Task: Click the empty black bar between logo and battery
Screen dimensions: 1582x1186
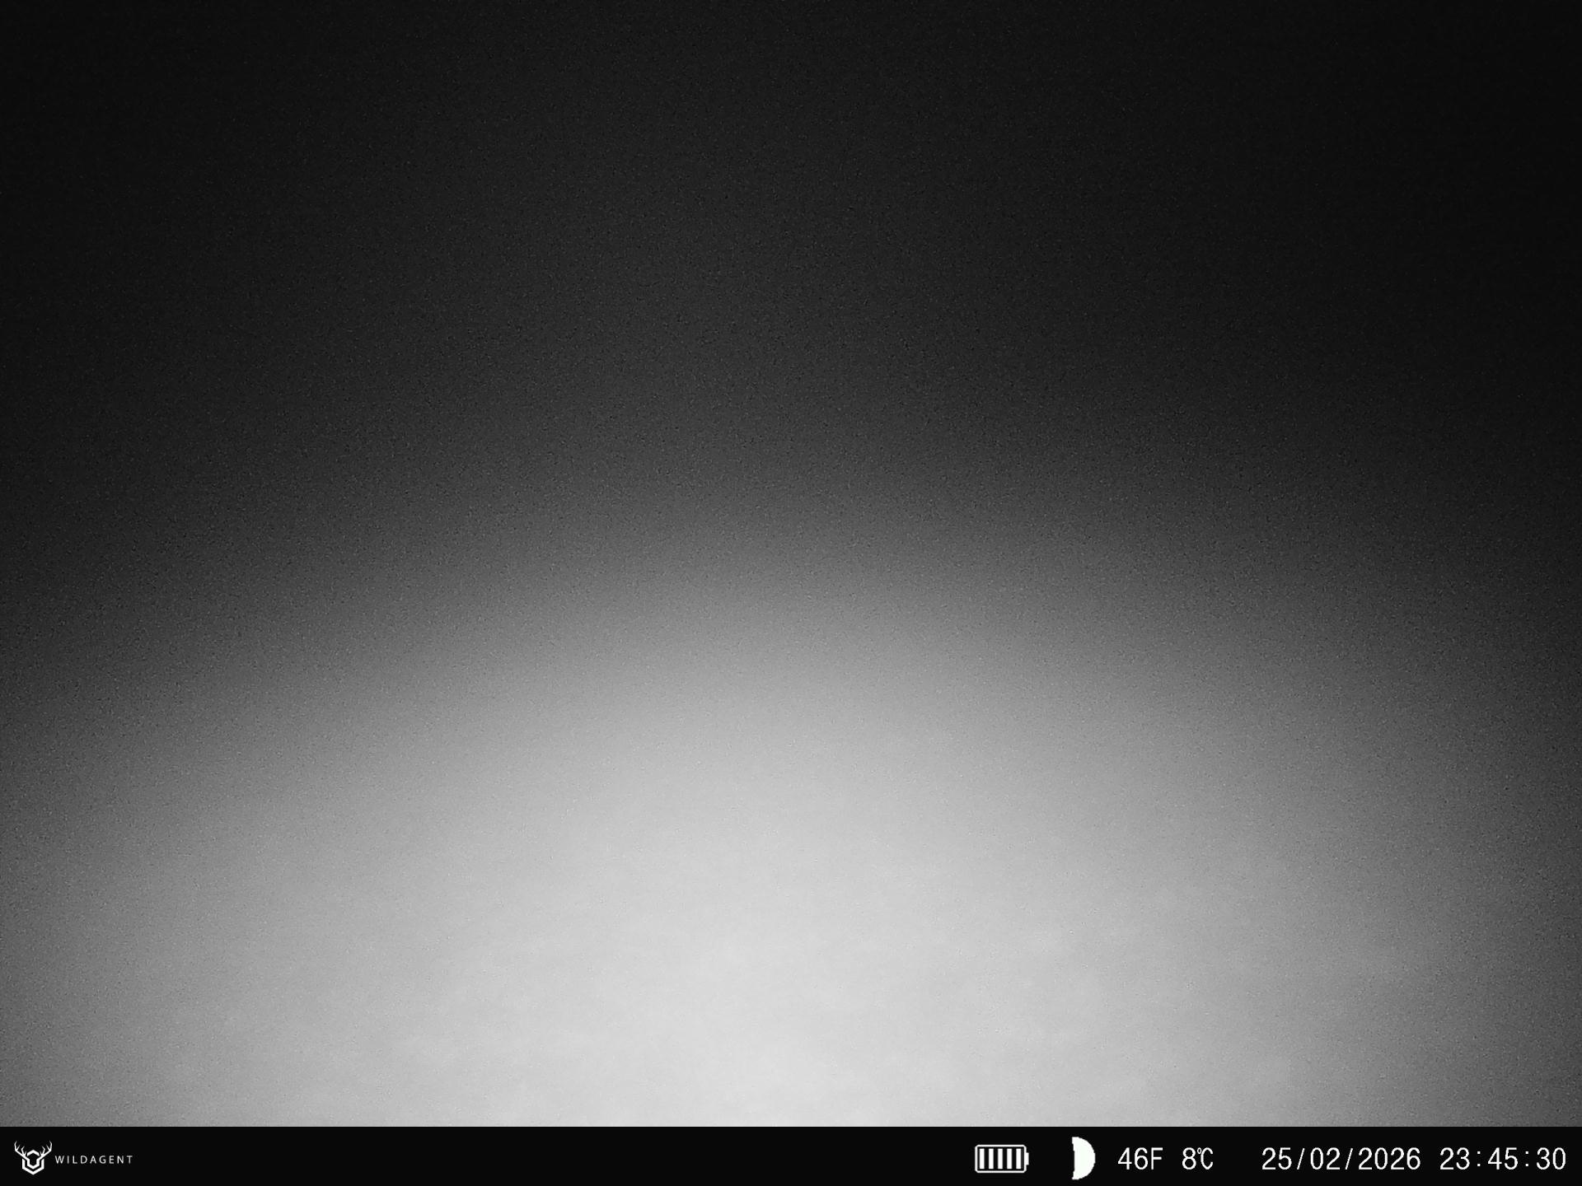Action: point(552,1158)
